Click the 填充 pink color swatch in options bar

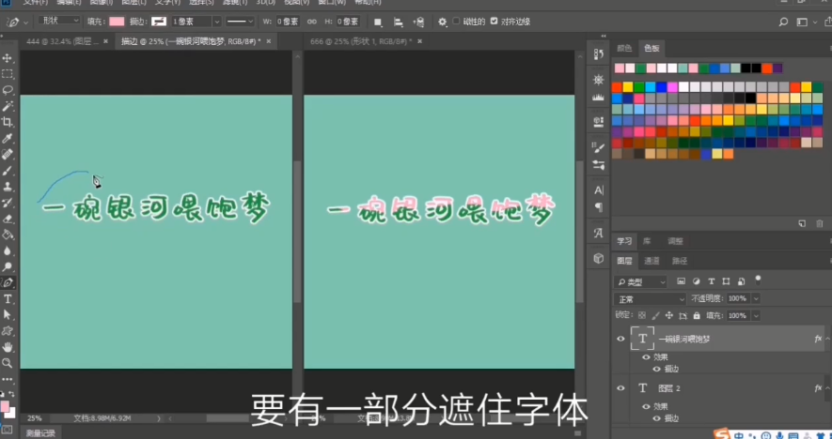[117, 22]
